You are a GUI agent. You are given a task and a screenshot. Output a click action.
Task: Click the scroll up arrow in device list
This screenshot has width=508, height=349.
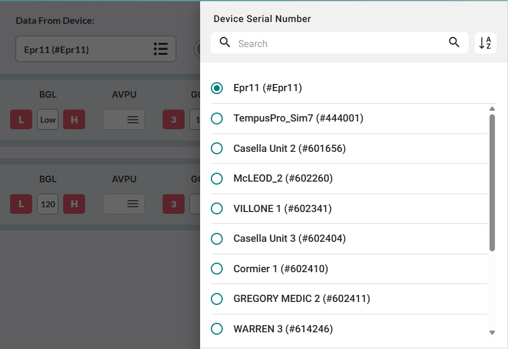[492, 109]
